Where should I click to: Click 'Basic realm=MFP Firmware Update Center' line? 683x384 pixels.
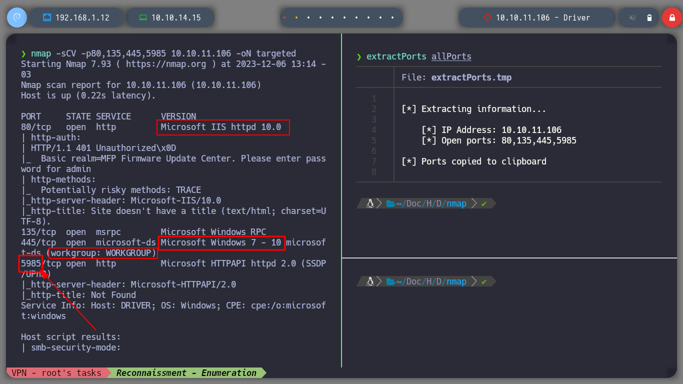(173, 163)
